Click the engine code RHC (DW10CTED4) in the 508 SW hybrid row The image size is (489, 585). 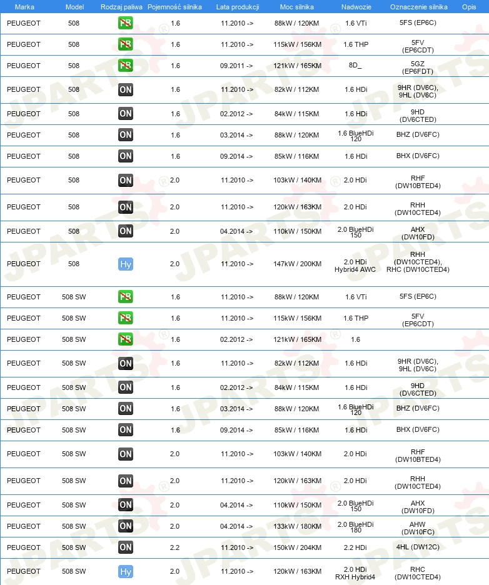tap(418, 573)
